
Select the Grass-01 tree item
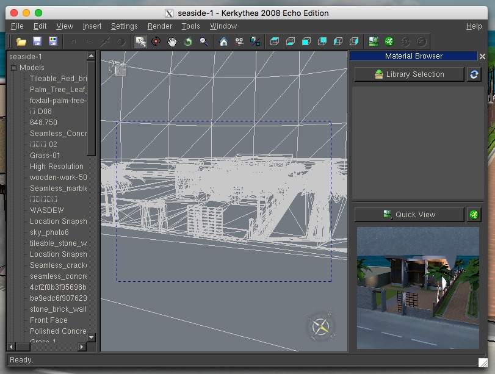[45, 156]
